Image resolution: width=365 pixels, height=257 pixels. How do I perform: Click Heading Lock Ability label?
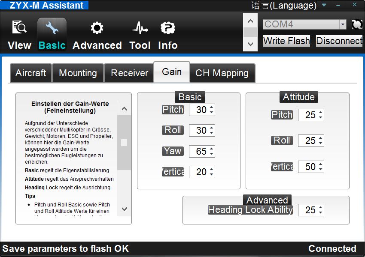point(250,210)
